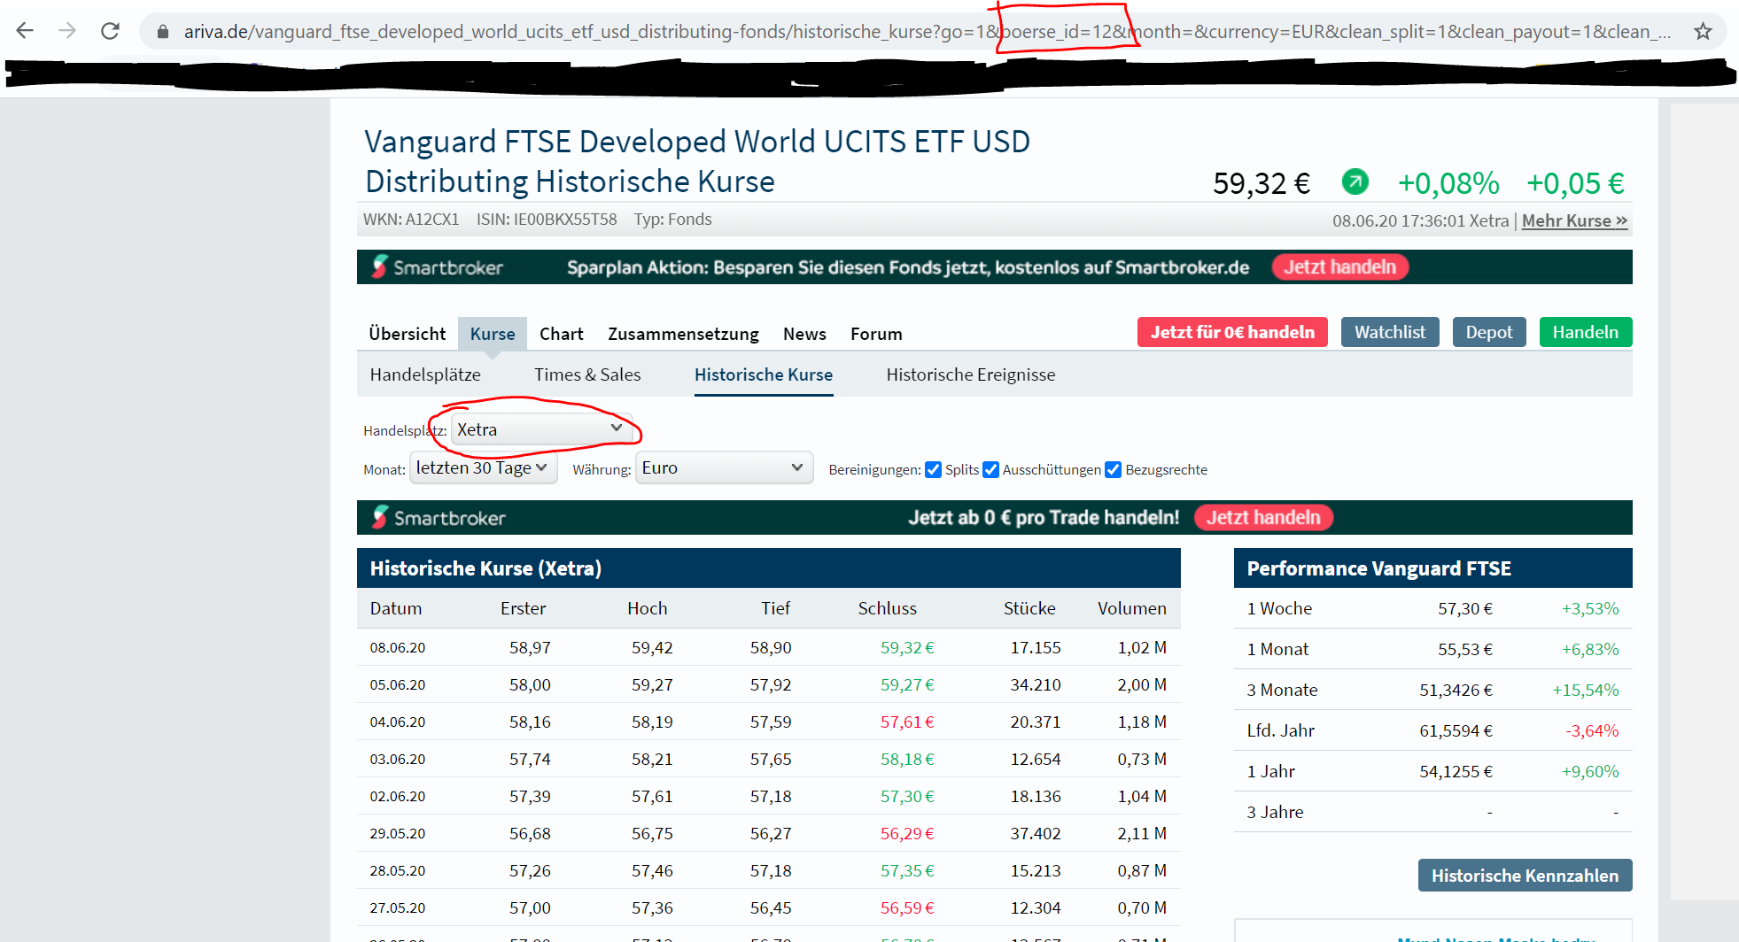Select the Historische Kurse sub-tab

(x=764, y=374)
